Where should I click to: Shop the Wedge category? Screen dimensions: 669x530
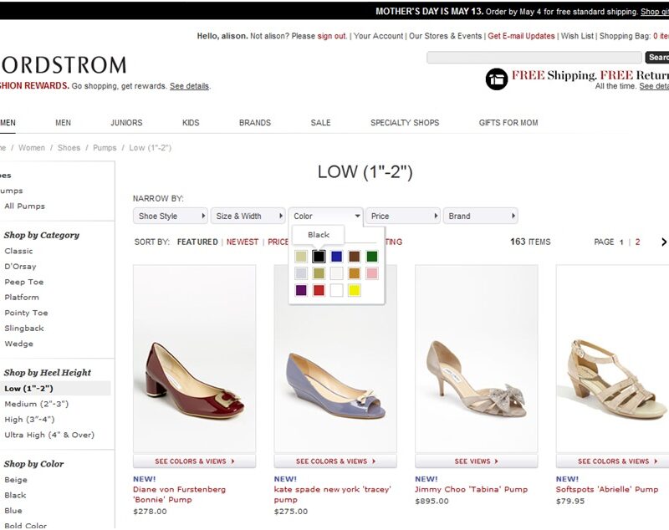(x=18, y=344)
